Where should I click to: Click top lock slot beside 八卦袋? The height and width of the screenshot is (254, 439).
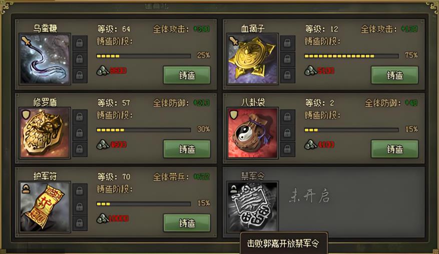[x=287, y=117]
